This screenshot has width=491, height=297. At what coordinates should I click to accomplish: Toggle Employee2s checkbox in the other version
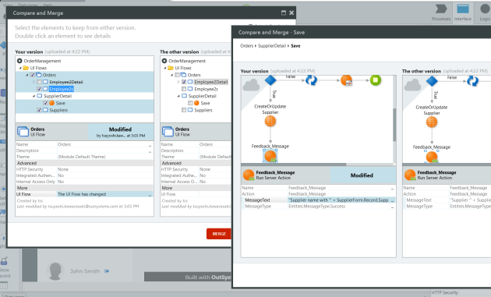tap(184, 89)
